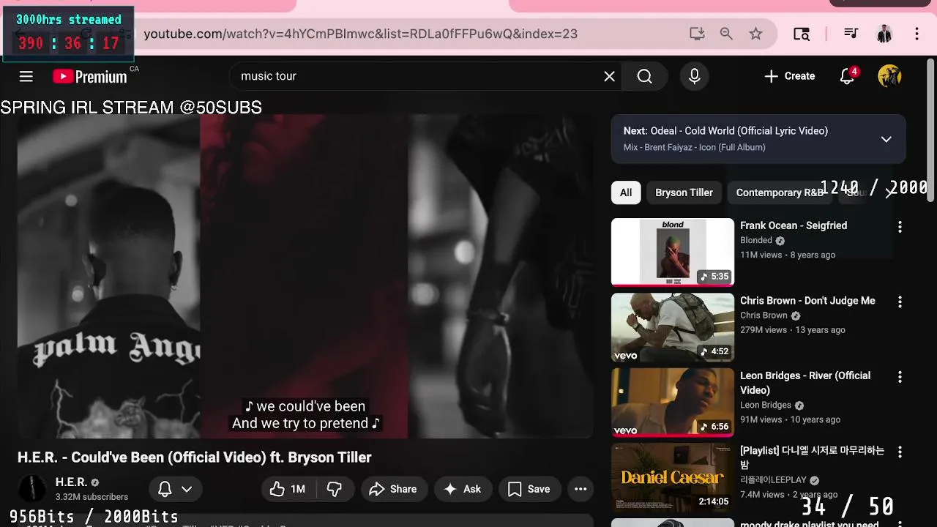The width and height of the screenshot is (937, 527).
Task: Click the Ask button with sparkle icon
Action: point(463,489)
